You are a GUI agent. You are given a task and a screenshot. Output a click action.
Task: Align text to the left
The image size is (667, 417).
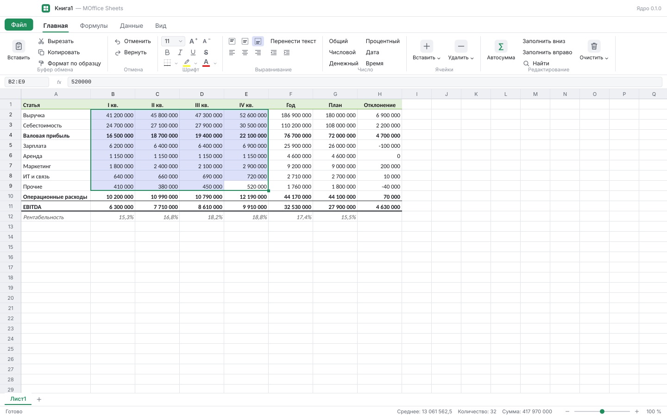(232, 52)
